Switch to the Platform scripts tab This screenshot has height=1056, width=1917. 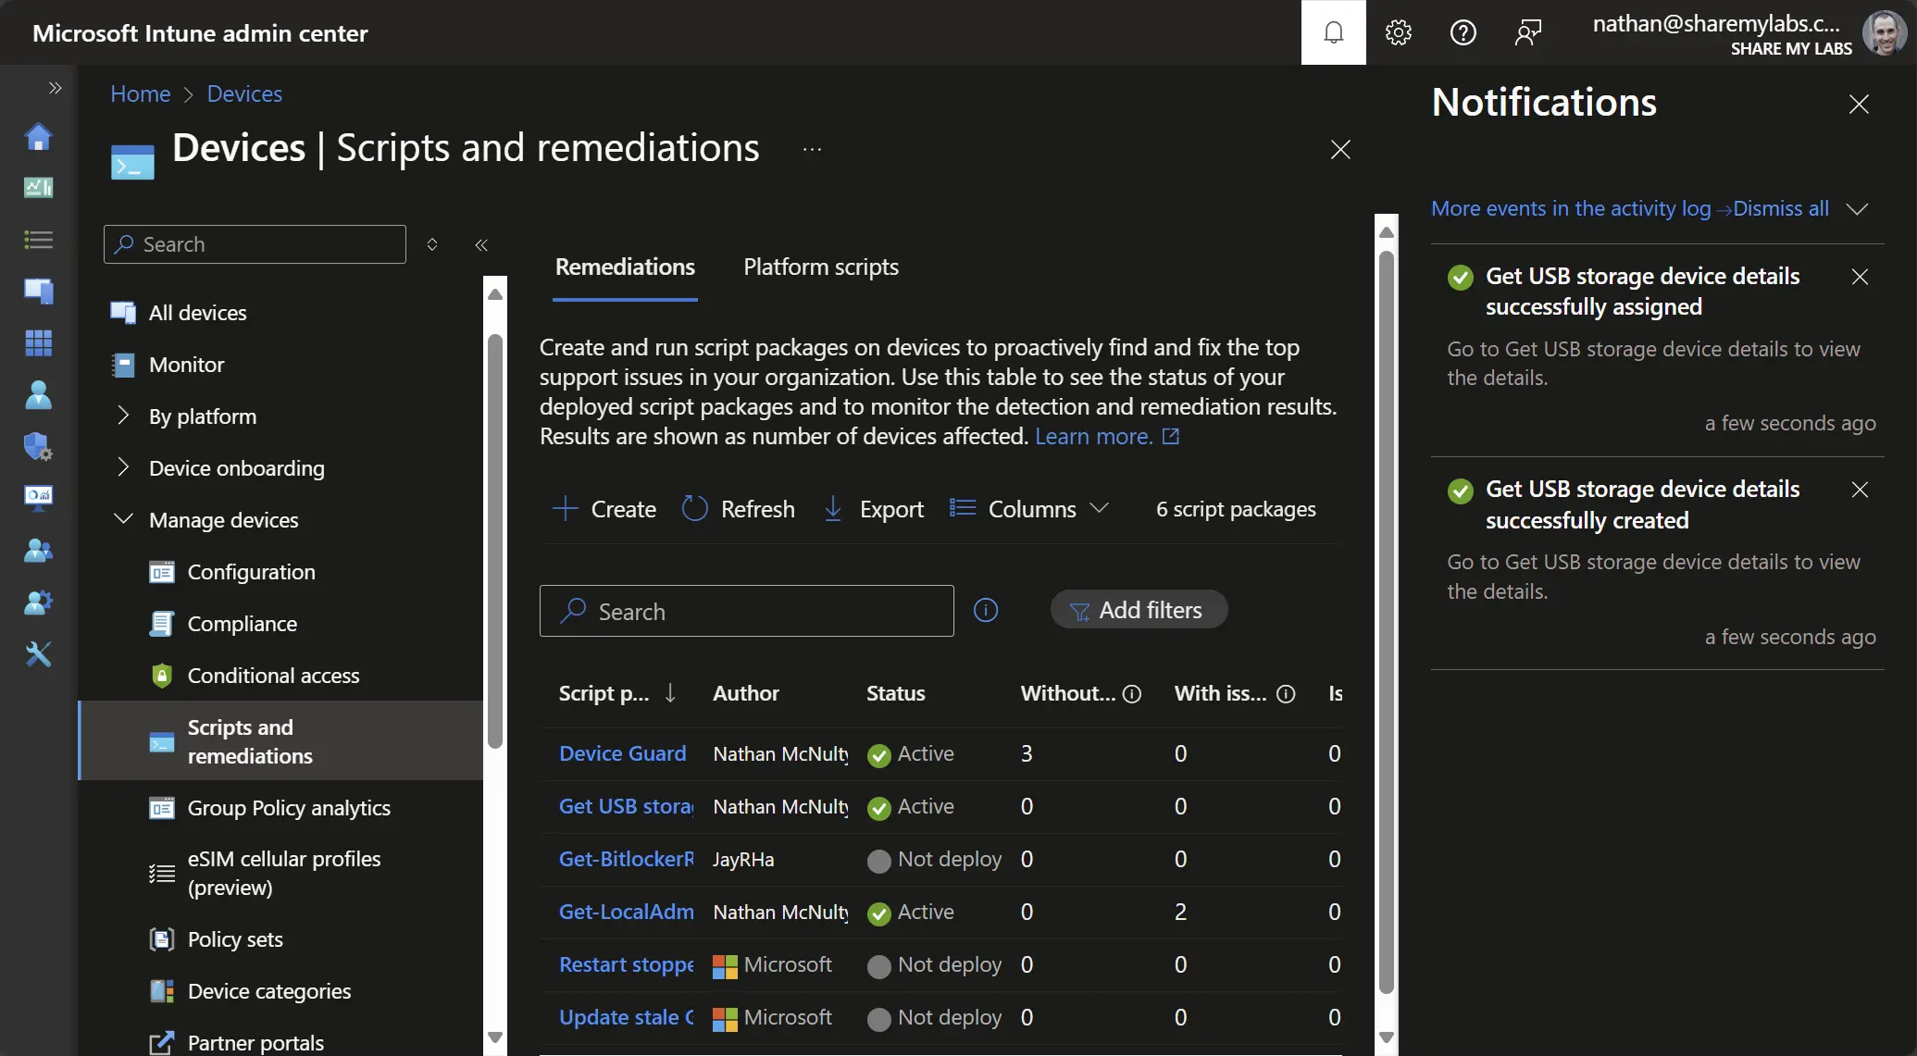[820, 267]
